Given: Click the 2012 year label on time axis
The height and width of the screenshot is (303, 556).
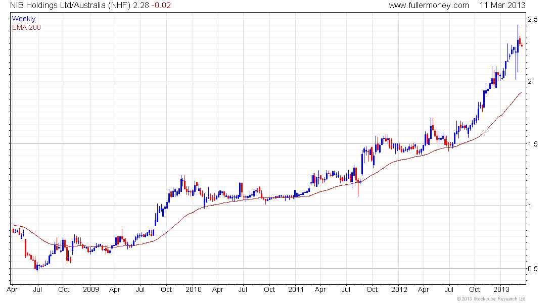Looking at the screenshot, I should click(399, 289).
